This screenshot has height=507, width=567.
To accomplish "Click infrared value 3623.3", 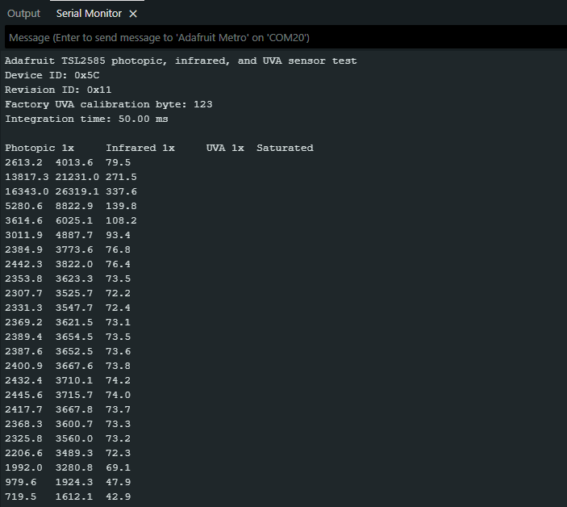I will pyautogui.click(x=74, y=279).
